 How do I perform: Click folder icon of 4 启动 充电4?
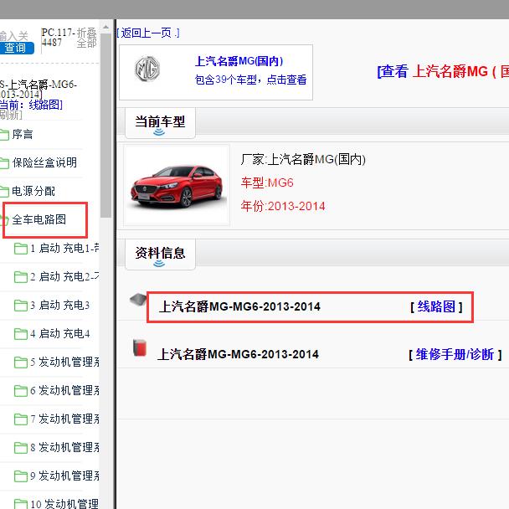[x=21, y=334]
